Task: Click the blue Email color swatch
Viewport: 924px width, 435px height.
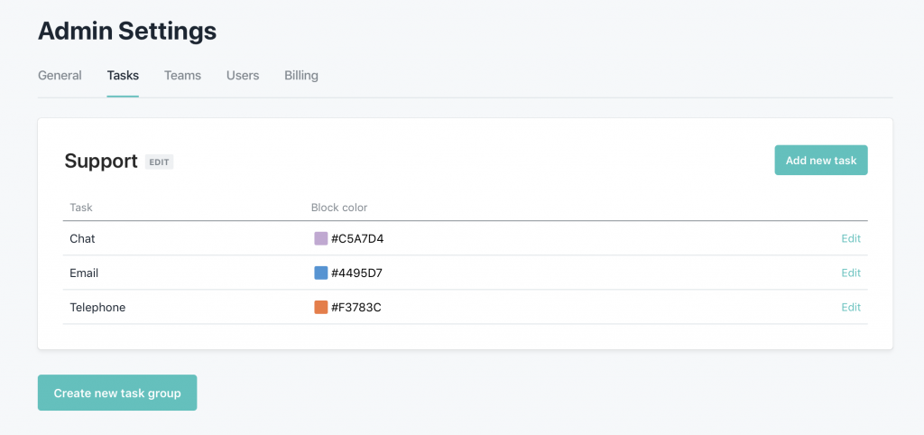Action: [x=320, y=273]
